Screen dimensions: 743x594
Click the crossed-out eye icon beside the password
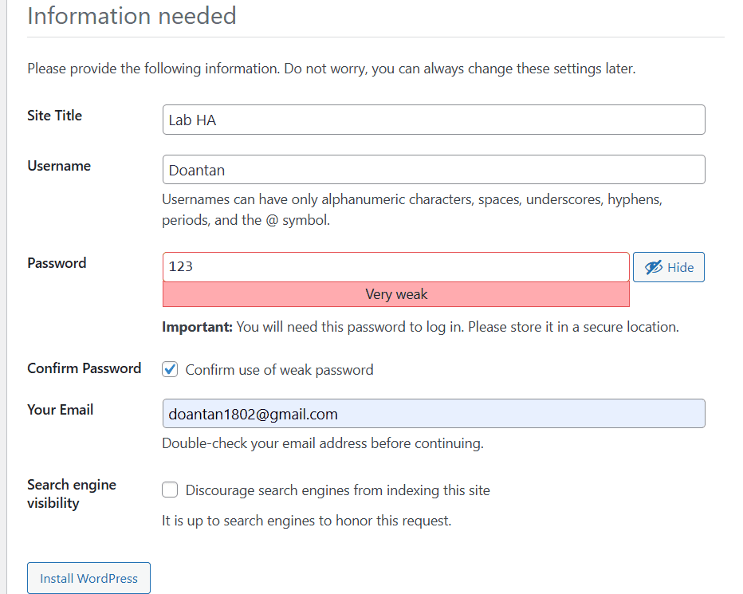(x=654, y=268)
